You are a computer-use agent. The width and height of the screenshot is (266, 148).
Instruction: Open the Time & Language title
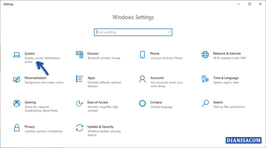click(226, 78)
